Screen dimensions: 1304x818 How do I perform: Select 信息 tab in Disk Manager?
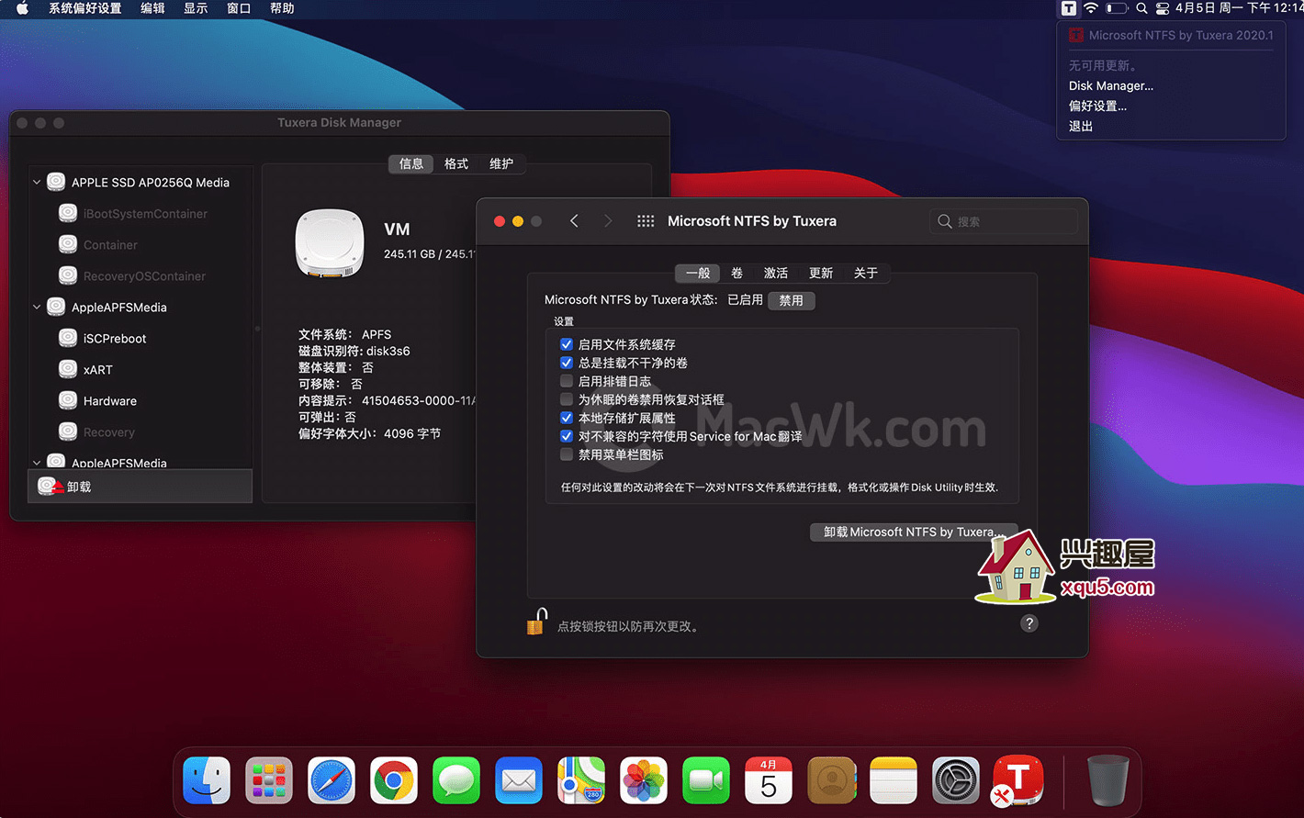point(411,163)
